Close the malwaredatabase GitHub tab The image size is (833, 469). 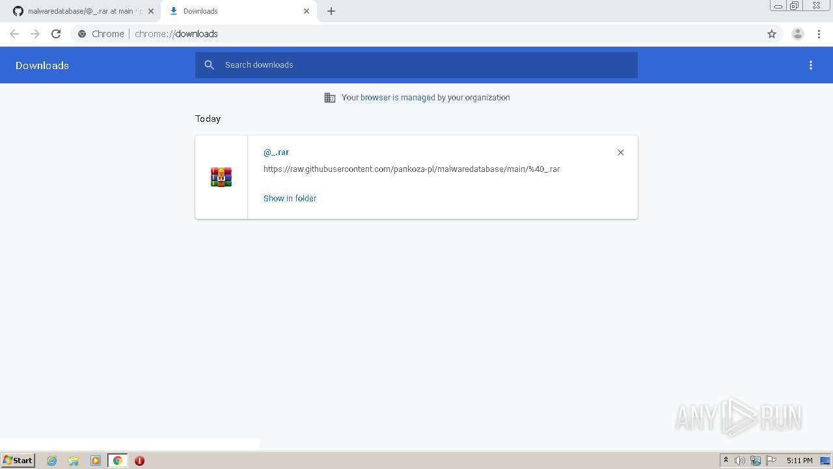151,11
